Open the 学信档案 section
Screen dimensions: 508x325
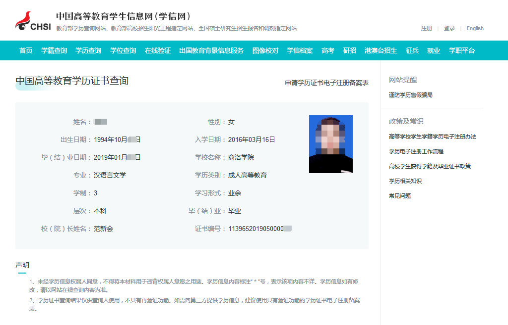[x=300, y=50]
